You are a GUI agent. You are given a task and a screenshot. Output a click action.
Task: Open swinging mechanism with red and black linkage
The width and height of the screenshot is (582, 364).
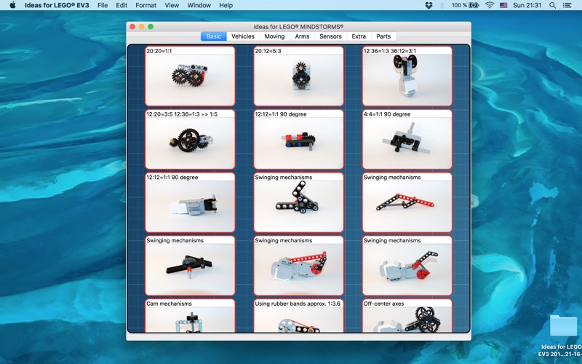click(x=407, y=202)
